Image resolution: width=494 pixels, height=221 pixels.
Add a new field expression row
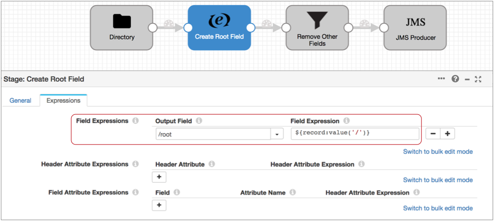coord(447,134)
